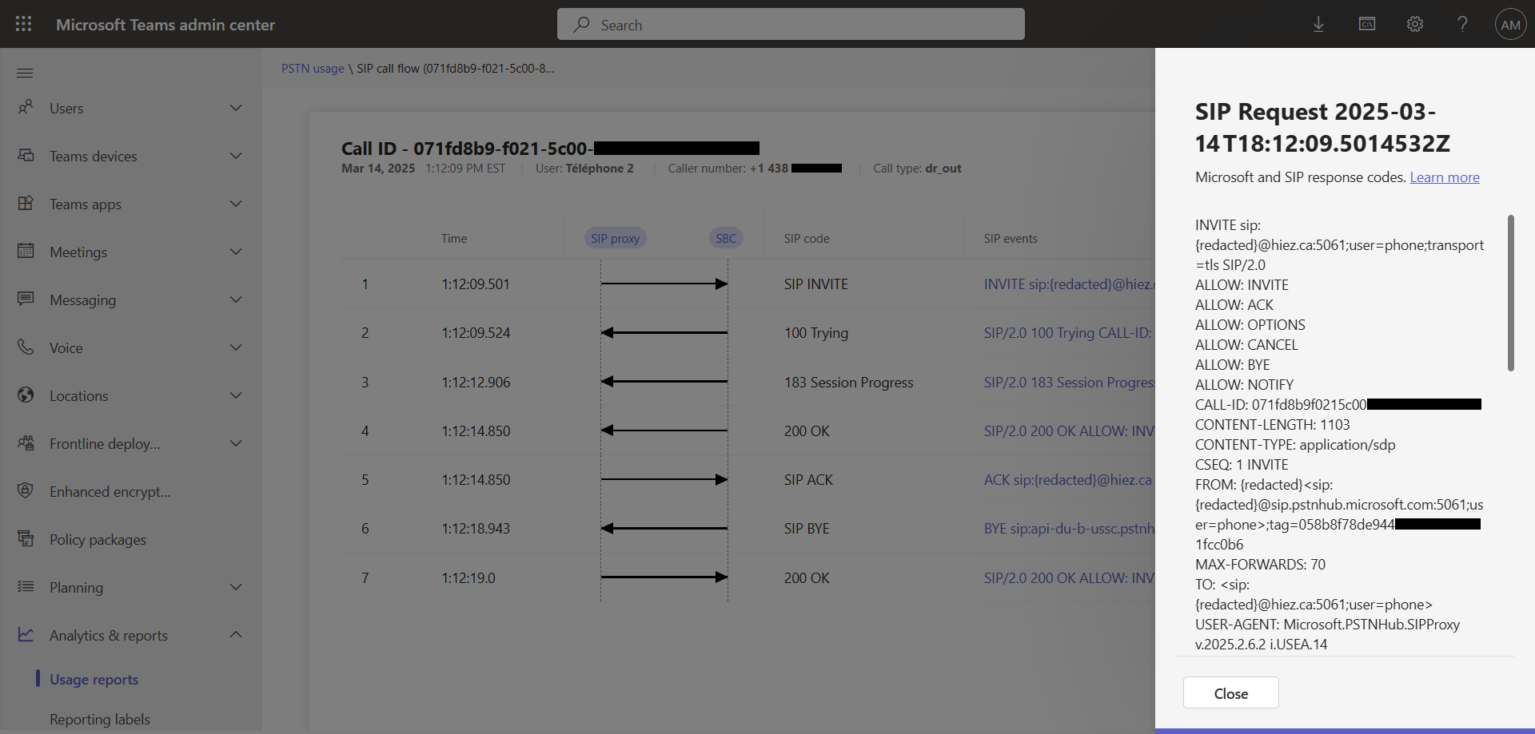This screenshot has width=1535, height=734.
Task: Expand the Users menu chevron
Action: [x=236, y=108]
